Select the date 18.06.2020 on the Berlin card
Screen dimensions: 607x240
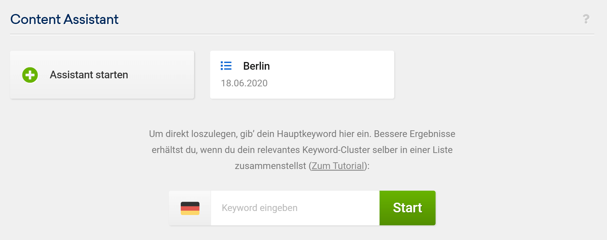click(x=244, y=83)
